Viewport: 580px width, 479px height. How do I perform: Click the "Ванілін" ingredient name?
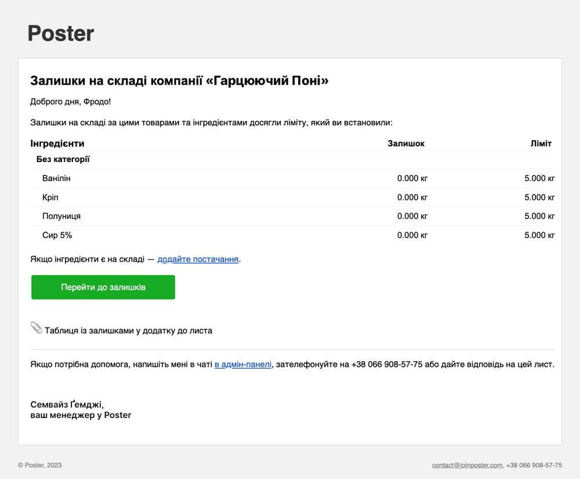(x=56, y=178)
